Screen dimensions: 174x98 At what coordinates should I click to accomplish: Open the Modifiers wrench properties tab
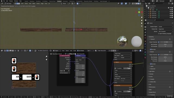[145, 44]
